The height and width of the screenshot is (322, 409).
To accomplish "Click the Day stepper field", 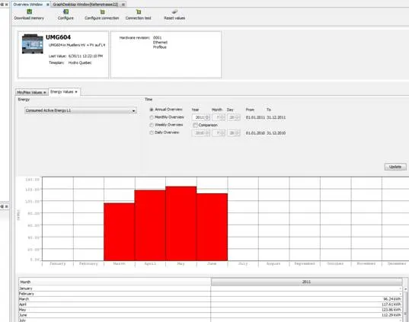I will pyautogui.click(x=234, y=117).
